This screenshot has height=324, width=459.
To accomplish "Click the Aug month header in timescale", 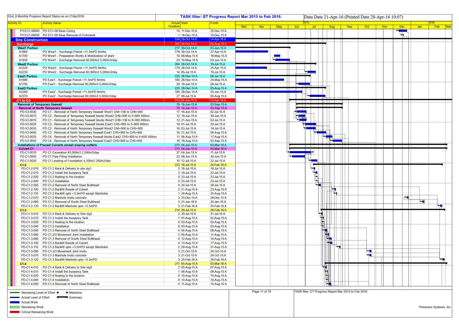I will pos(332,27).
